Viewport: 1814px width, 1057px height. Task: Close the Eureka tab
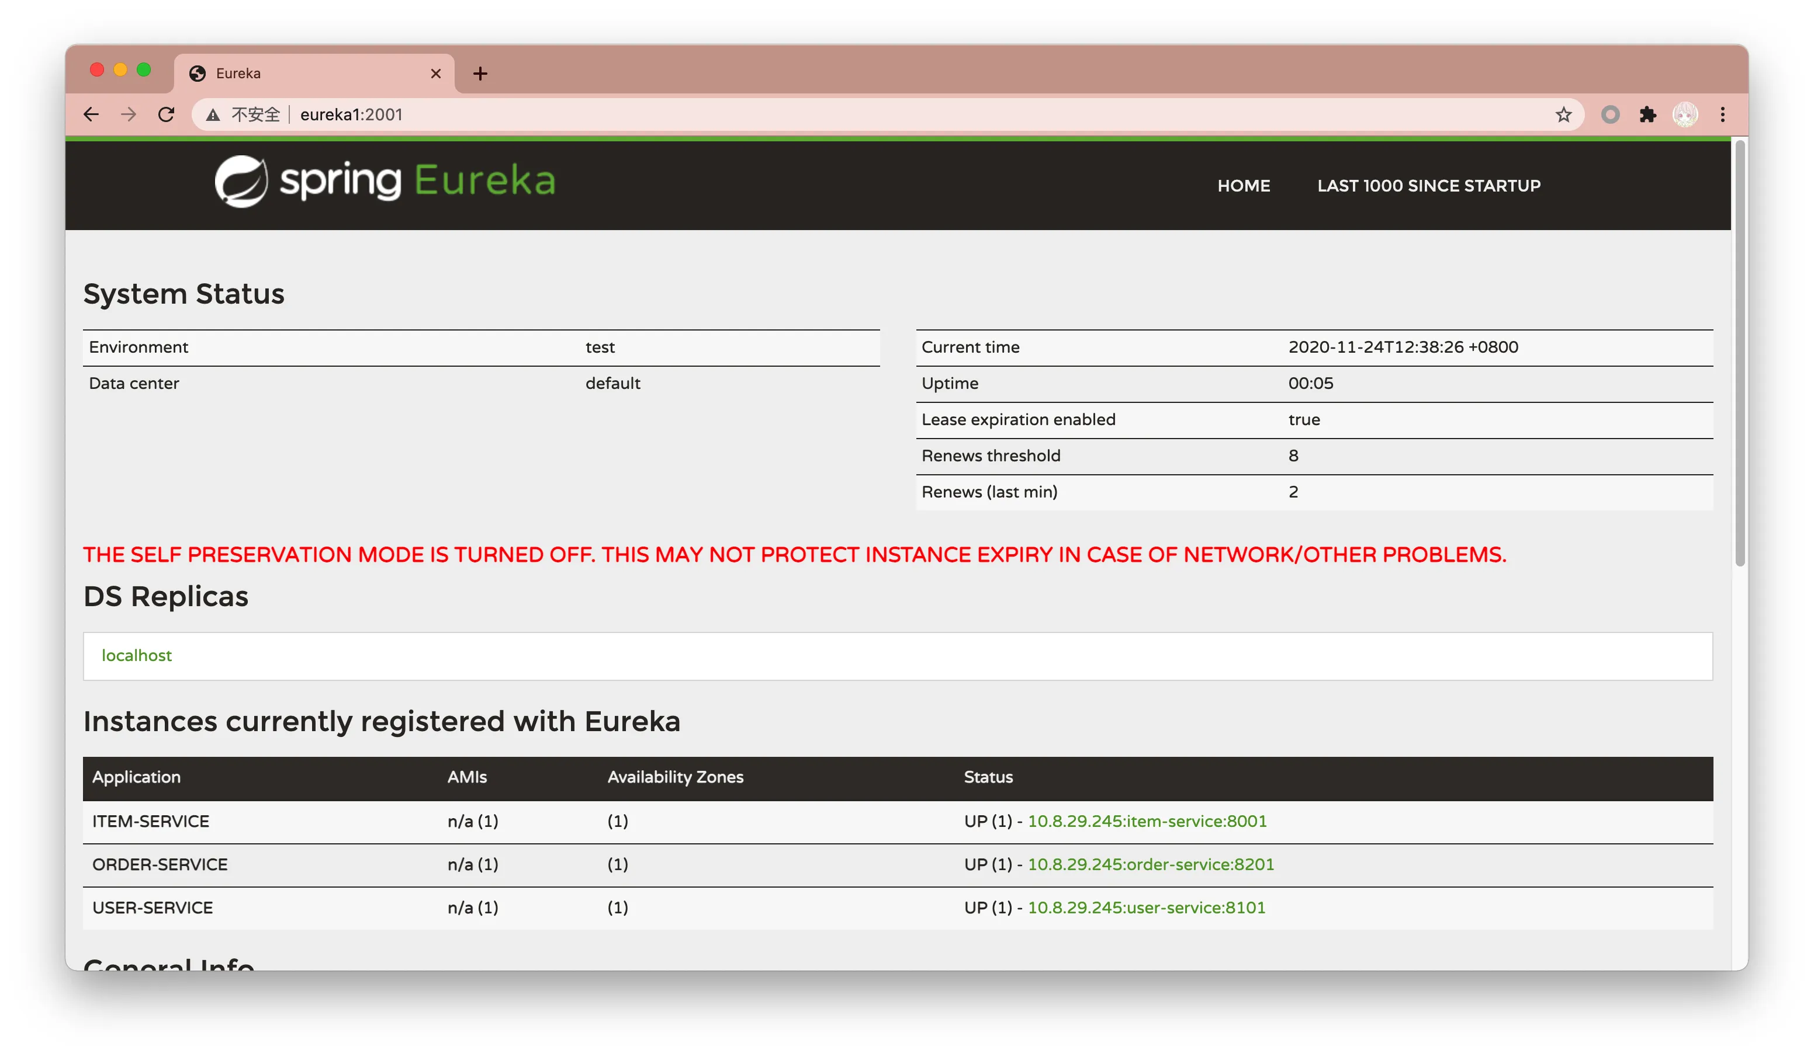tap(435, 74)
